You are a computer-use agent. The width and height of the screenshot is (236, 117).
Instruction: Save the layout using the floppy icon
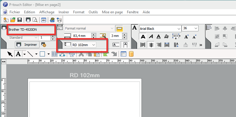(20, 20)
